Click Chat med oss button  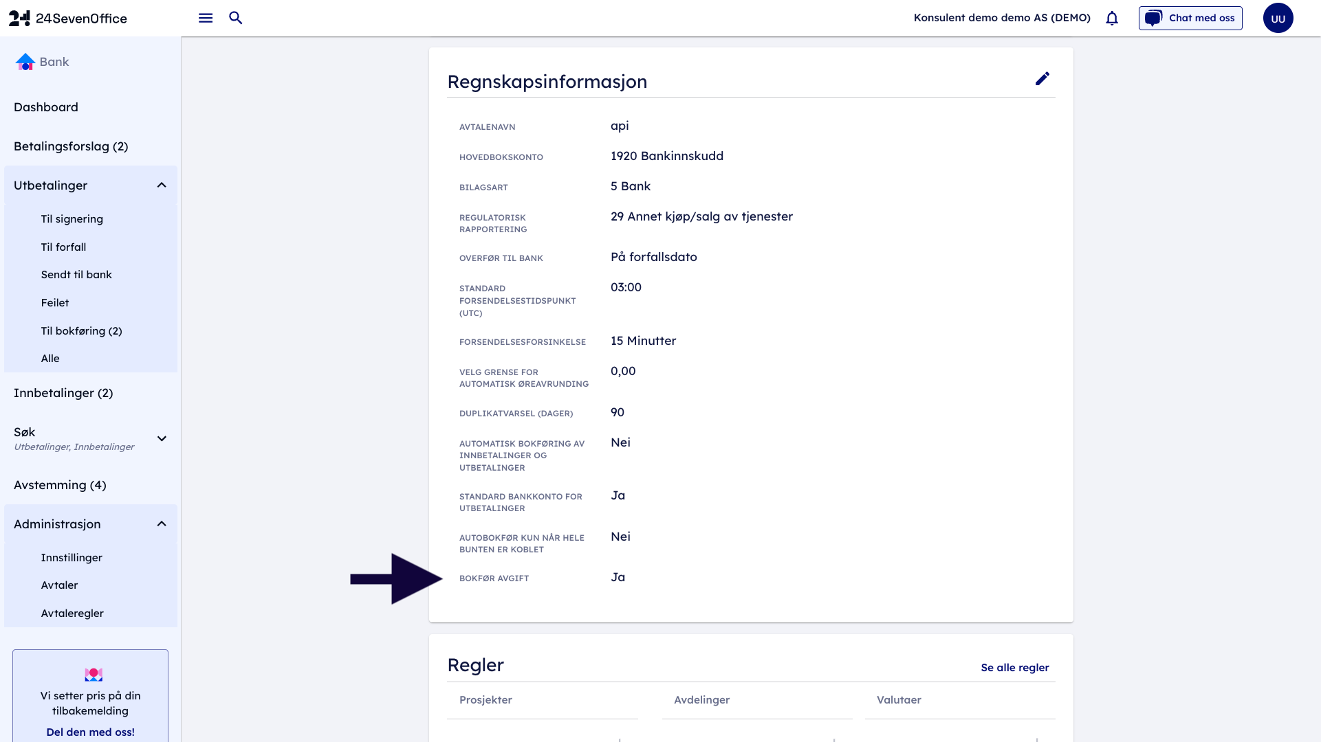tap(1190, 19)
